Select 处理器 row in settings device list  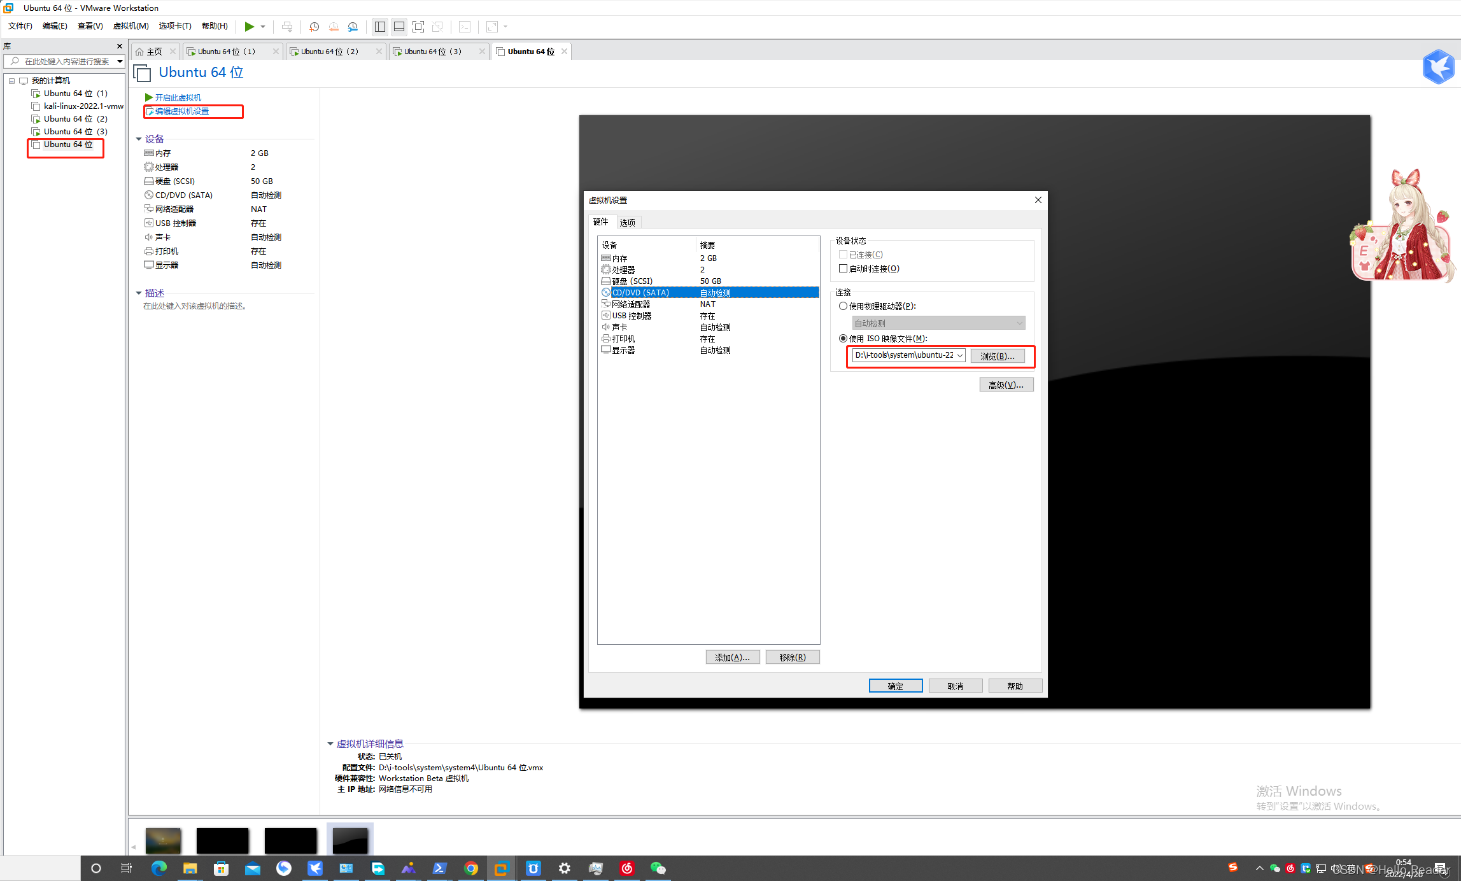coord(709,270)
